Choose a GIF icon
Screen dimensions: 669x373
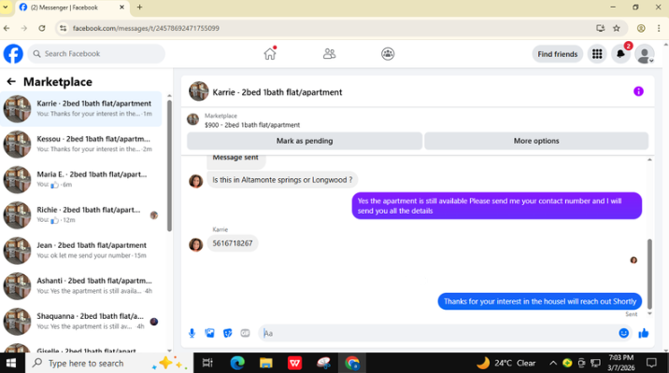tap(245, 333)
